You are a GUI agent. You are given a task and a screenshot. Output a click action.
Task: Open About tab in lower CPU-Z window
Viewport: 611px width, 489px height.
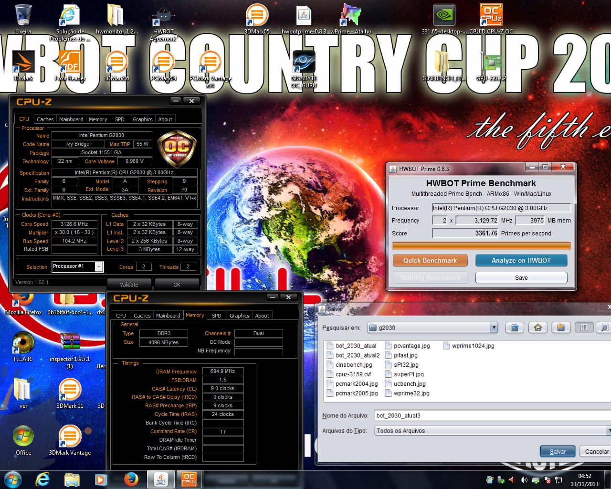pyautogui.click(x=262, y=316)
